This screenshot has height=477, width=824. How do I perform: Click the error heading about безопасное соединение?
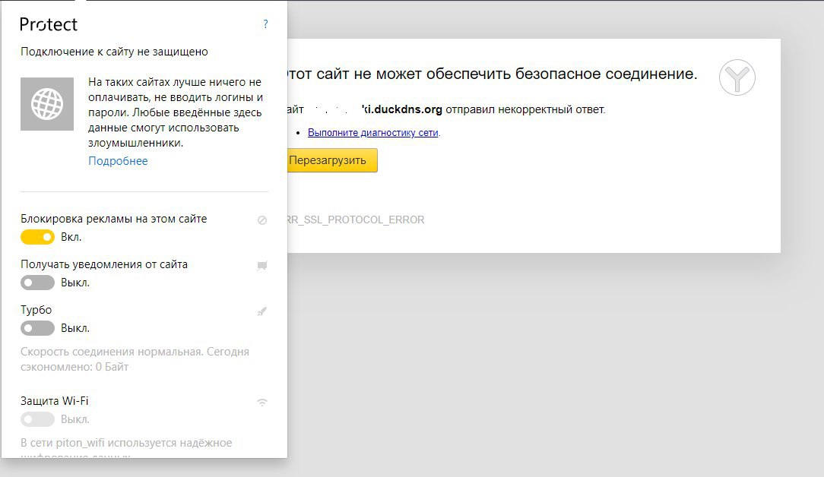coord(493,74)
